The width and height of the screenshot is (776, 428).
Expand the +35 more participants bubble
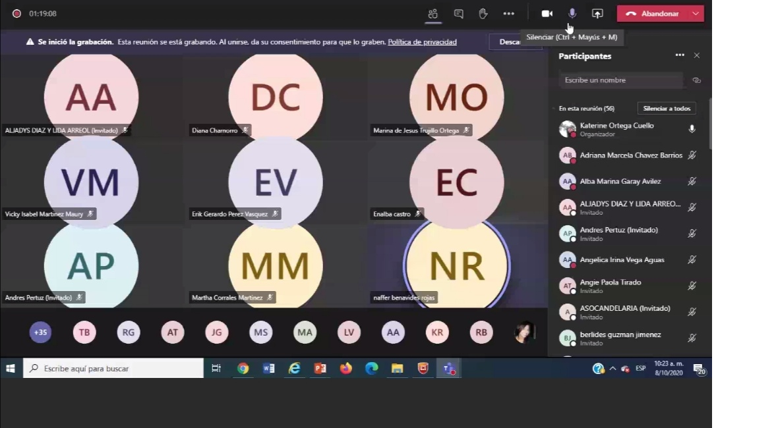pyautogui.click(x=40, y=333)
